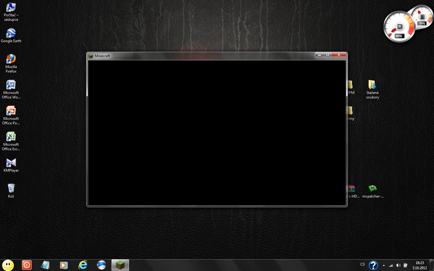Open the volume speaker icon in tray
This screenshot has height=271, width=434.
click(x=398, y=265)
